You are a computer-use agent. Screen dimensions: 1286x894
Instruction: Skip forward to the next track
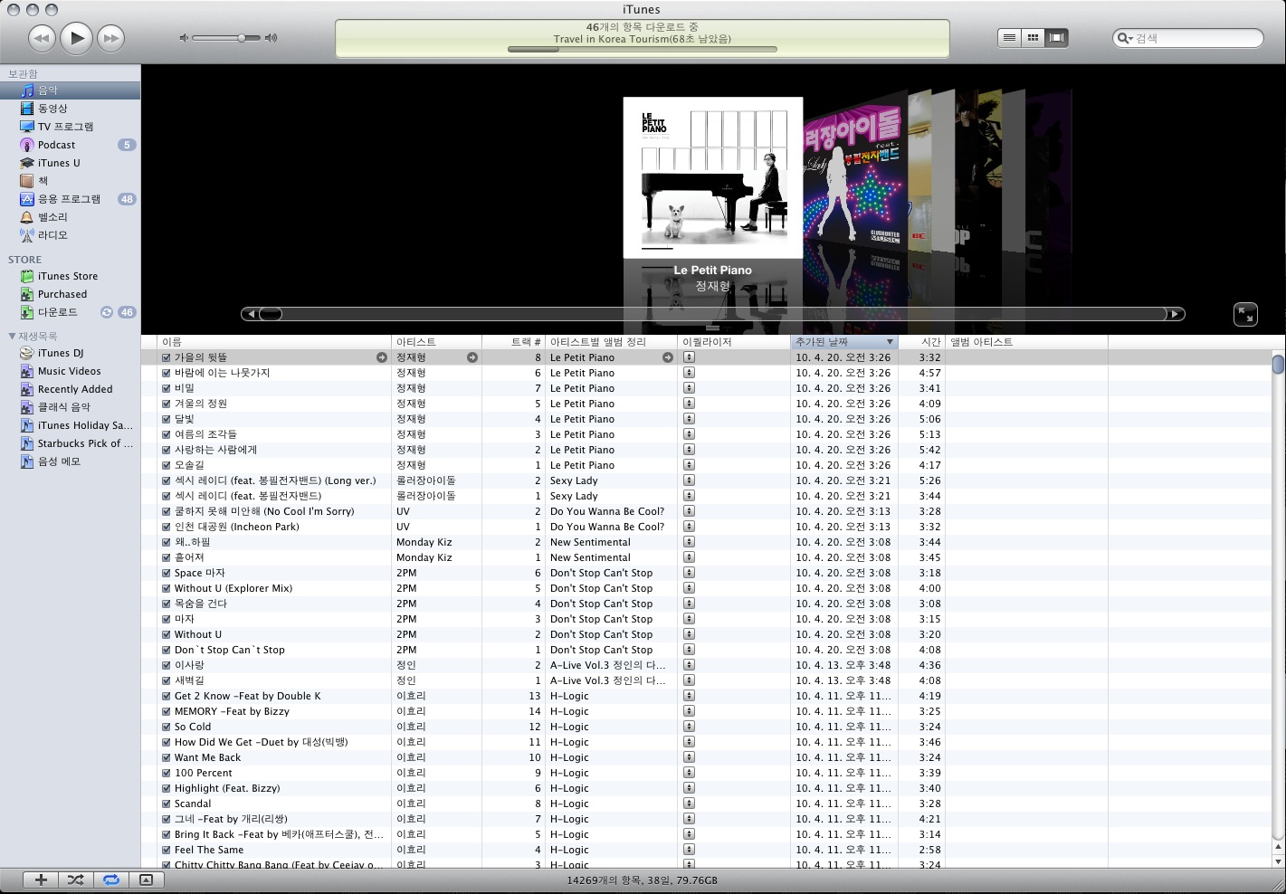111,38
